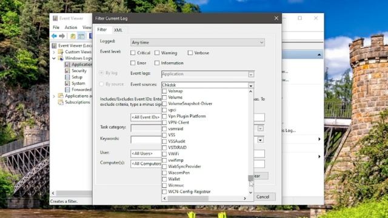Select Forwarded Events in tree
This screenshot has height=218, width=388.
point(78,90)
